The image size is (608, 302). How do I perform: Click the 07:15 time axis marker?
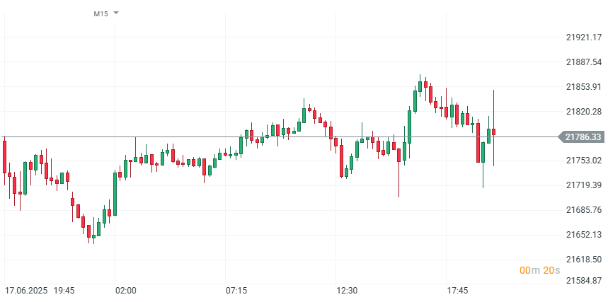[x=236, y=291]
